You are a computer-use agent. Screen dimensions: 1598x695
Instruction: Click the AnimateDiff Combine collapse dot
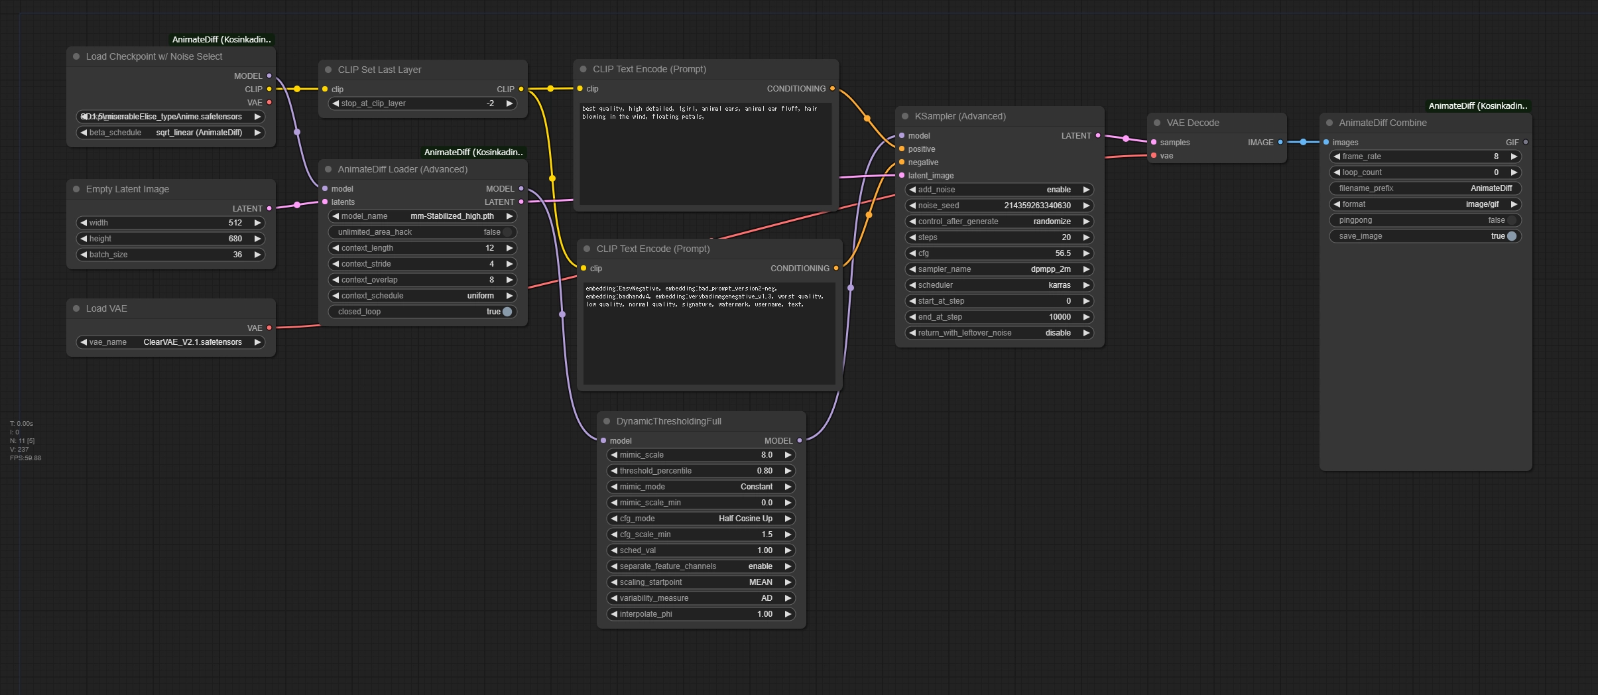(x=1329, y=123)
